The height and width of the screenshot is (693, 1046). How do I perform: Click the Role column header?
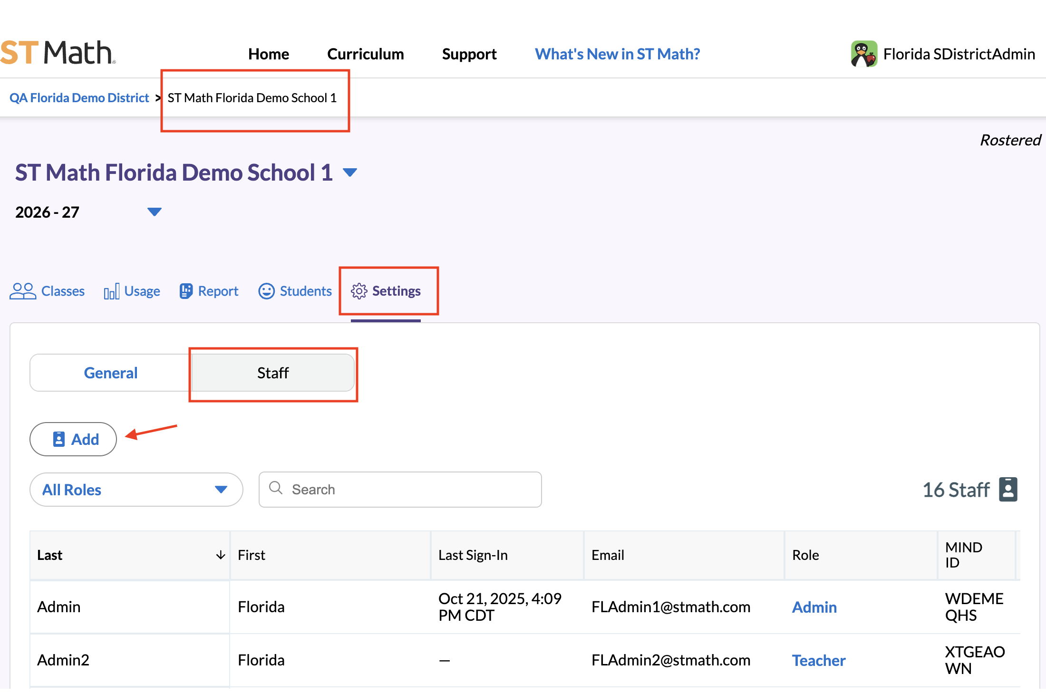(861, 555)
